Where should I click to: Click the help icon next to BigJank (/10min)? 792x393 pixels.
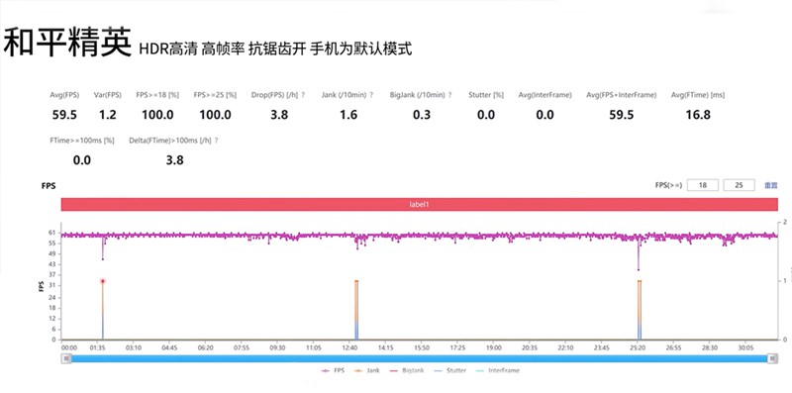pos(449,95)
